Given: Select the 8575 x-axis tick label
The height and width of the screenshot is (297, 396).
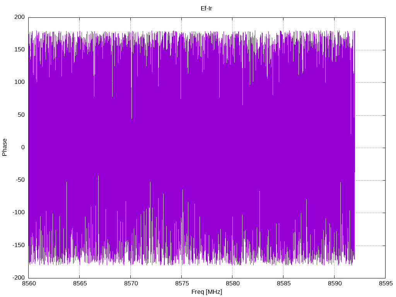Looking at the screenshot, I should 182,283.
